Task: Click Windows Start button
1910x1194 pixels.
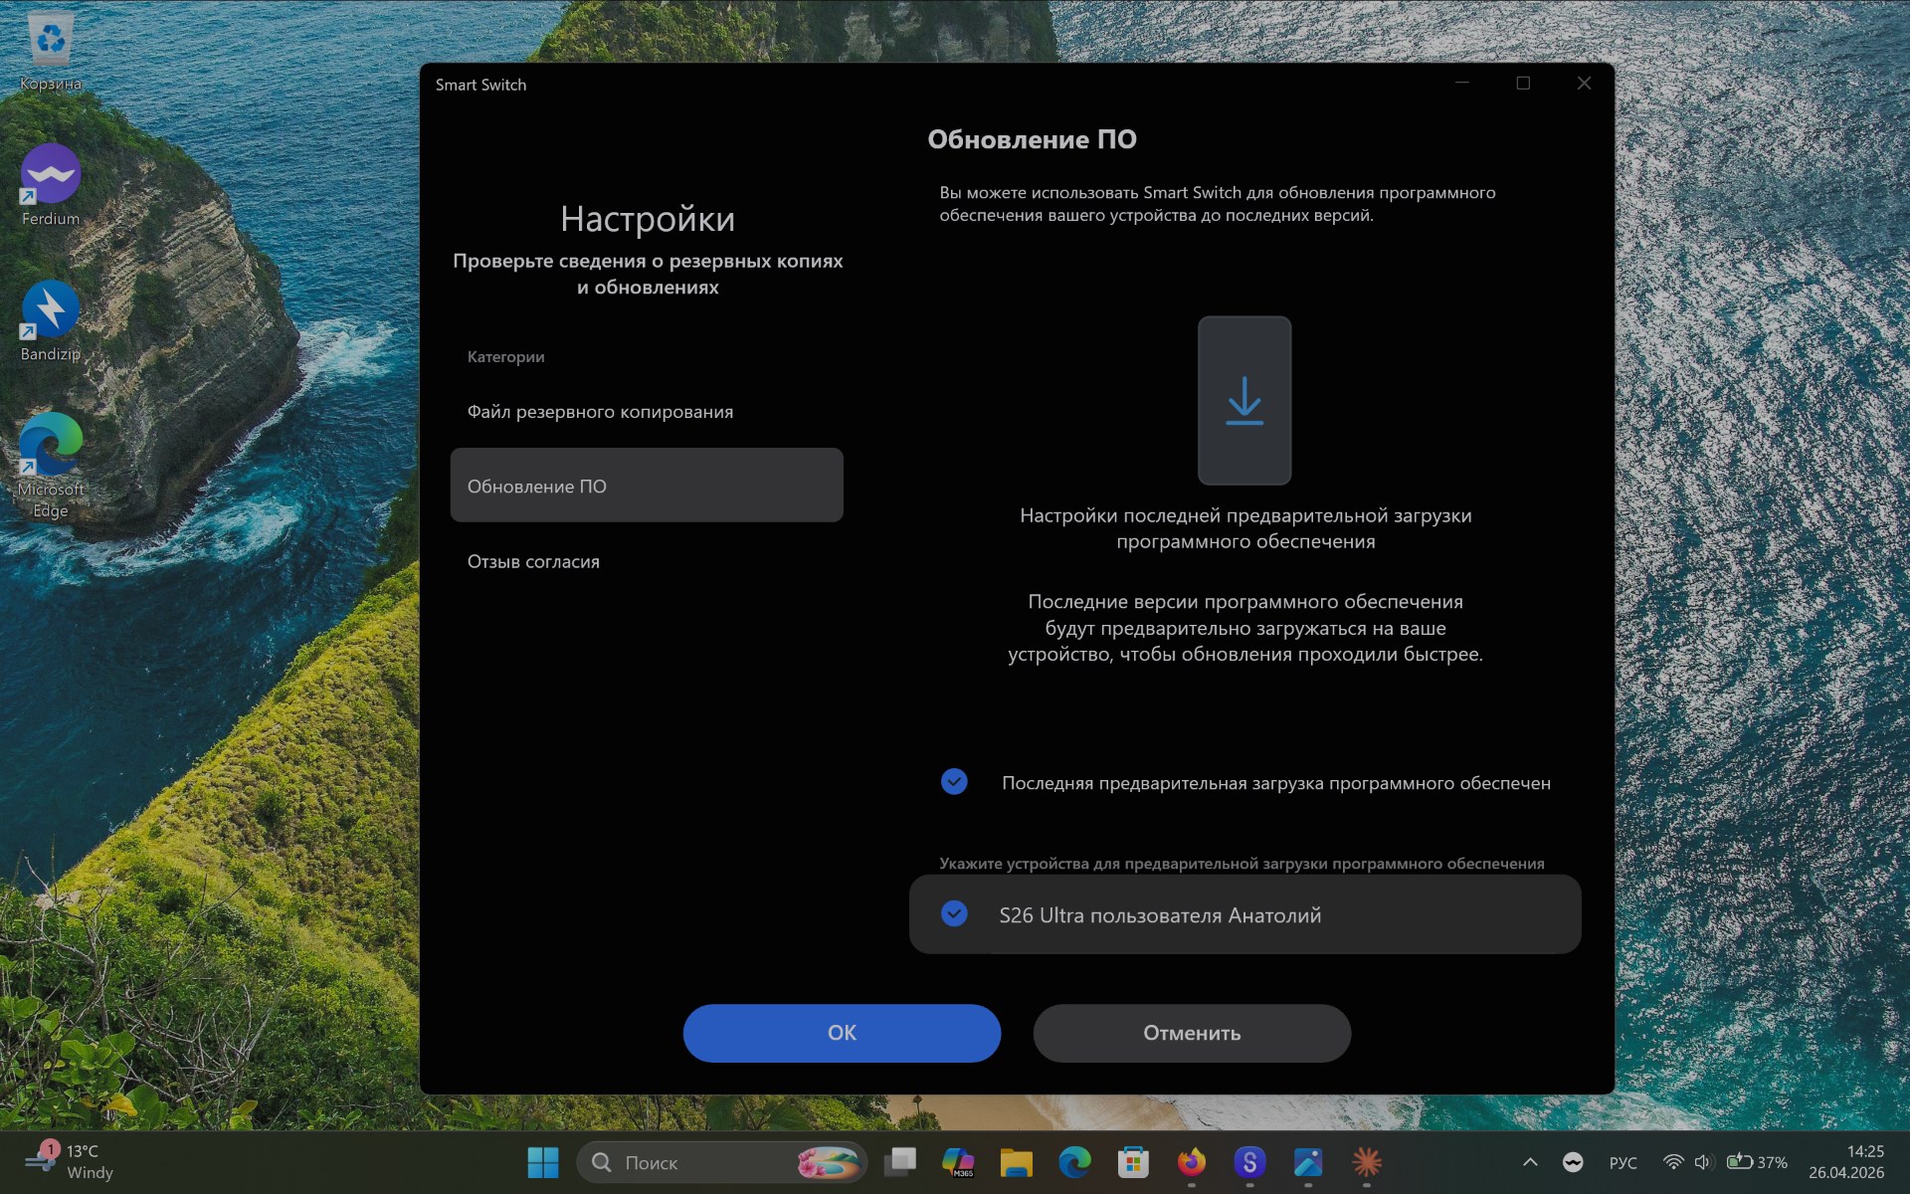Action: coord(543,1161)
